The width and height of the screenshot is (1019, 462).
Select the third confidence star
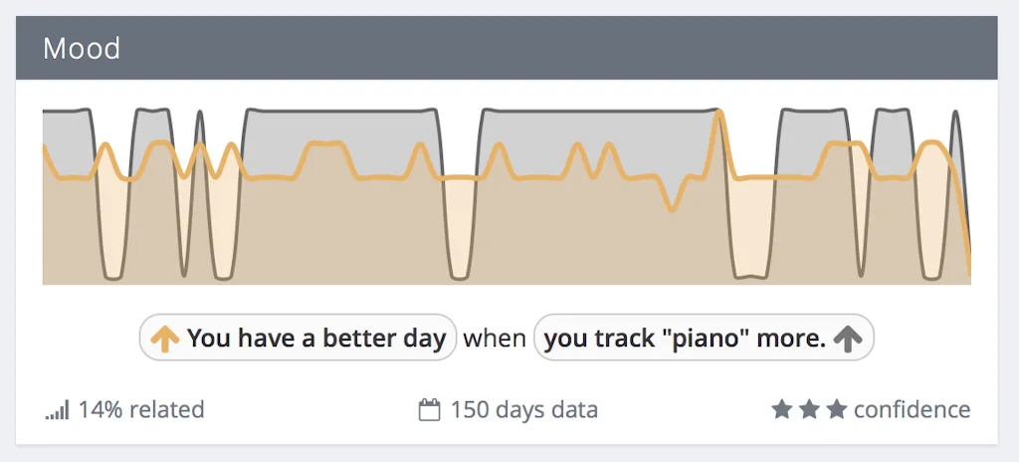[x=837, y=409]
